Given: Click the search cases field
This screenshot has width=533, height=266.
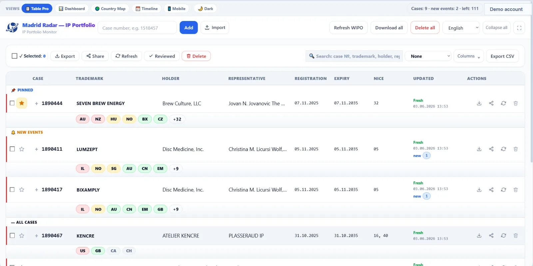Looking at the screenshot, I should coord(354,56).
